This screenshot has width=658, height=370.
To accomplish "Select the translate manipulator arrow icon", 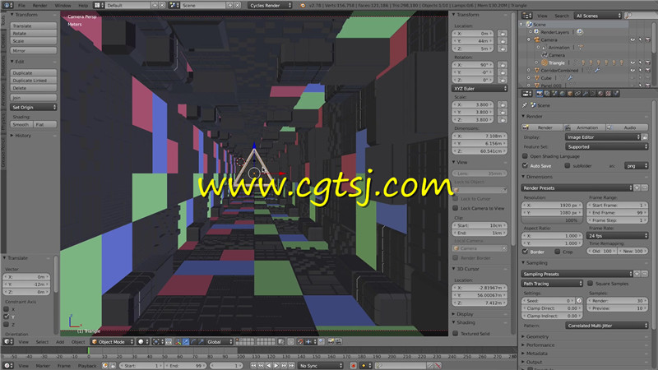I will (186, 341).
